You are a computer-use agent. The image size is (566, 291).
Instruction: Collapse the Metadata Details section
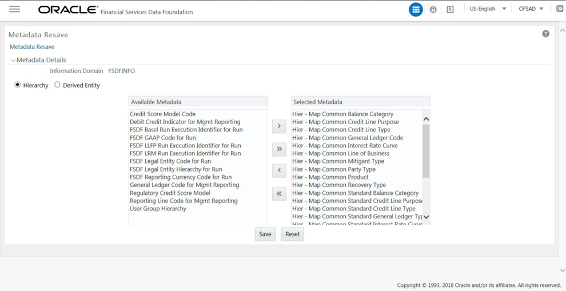[13, 60]
